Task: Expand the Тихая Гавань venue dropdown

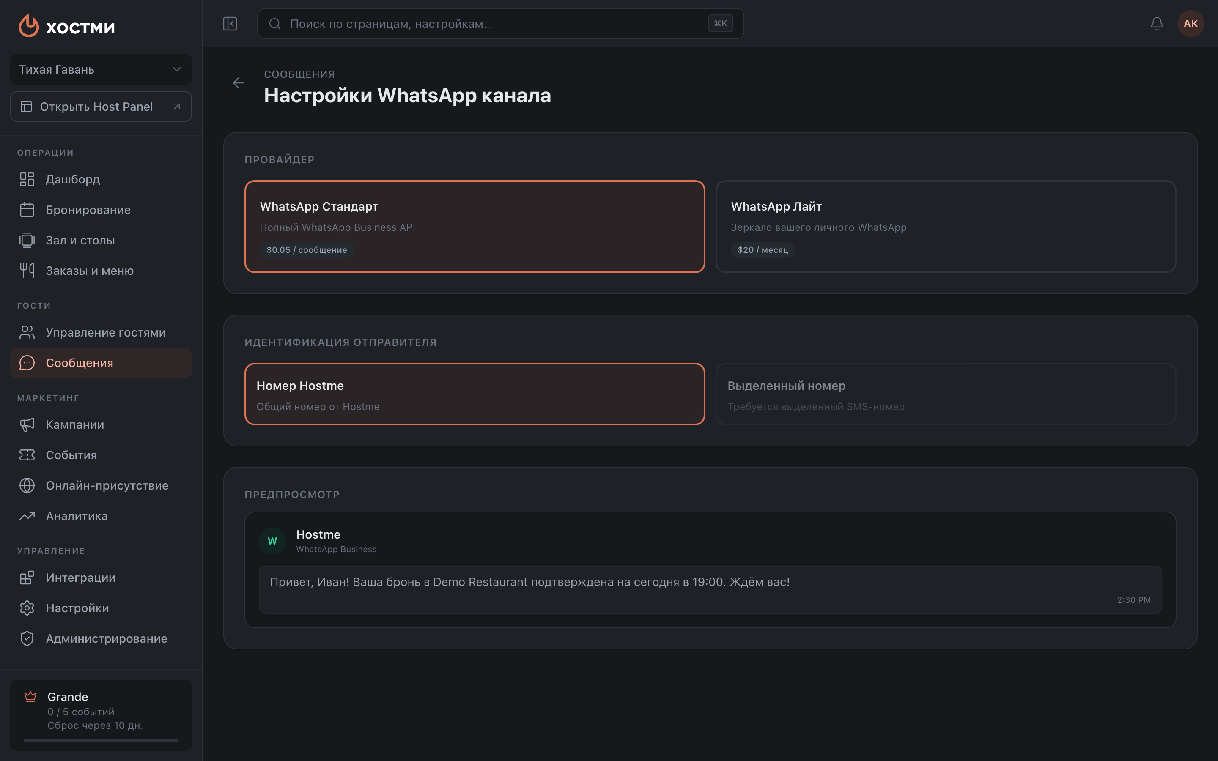Action: [x=101, y=69]
